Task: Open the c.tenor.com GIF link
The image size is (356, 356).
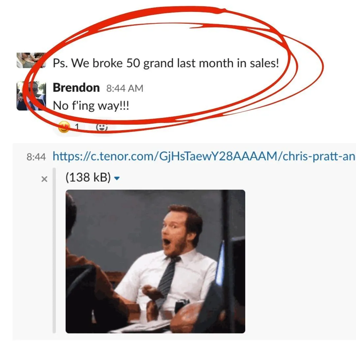Action: [x=204, y=156]
